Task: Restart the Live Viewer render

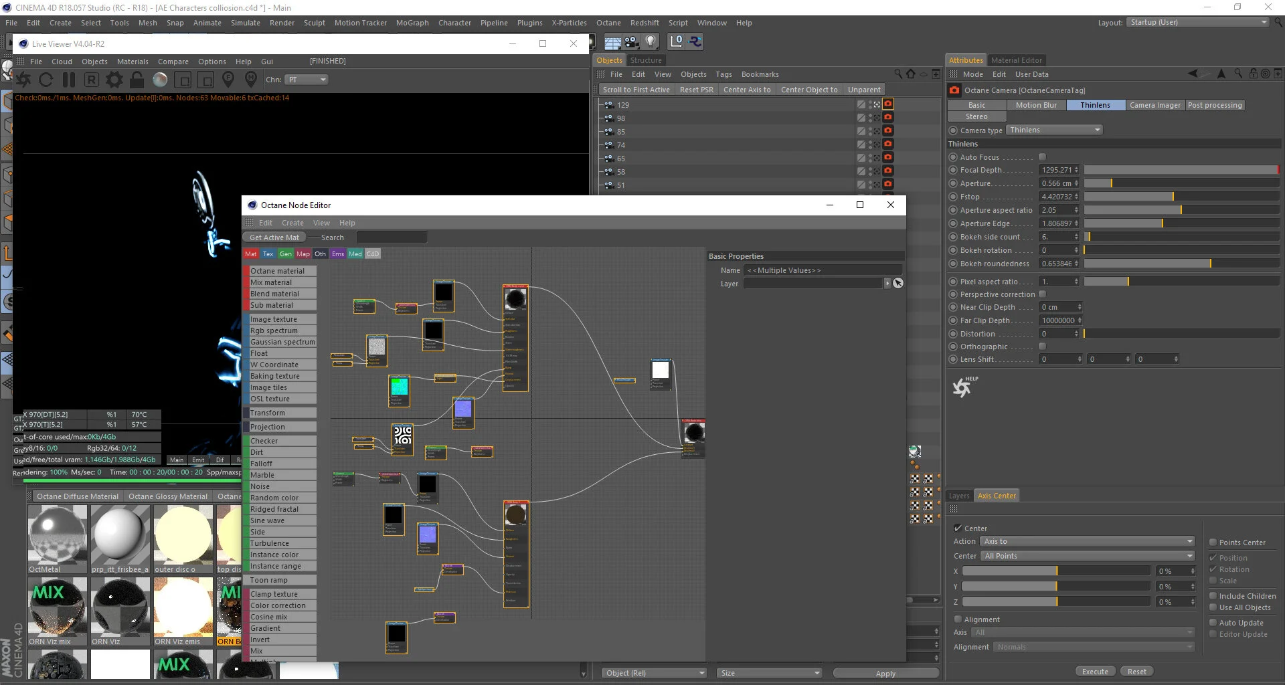Action: coord(46,80)
